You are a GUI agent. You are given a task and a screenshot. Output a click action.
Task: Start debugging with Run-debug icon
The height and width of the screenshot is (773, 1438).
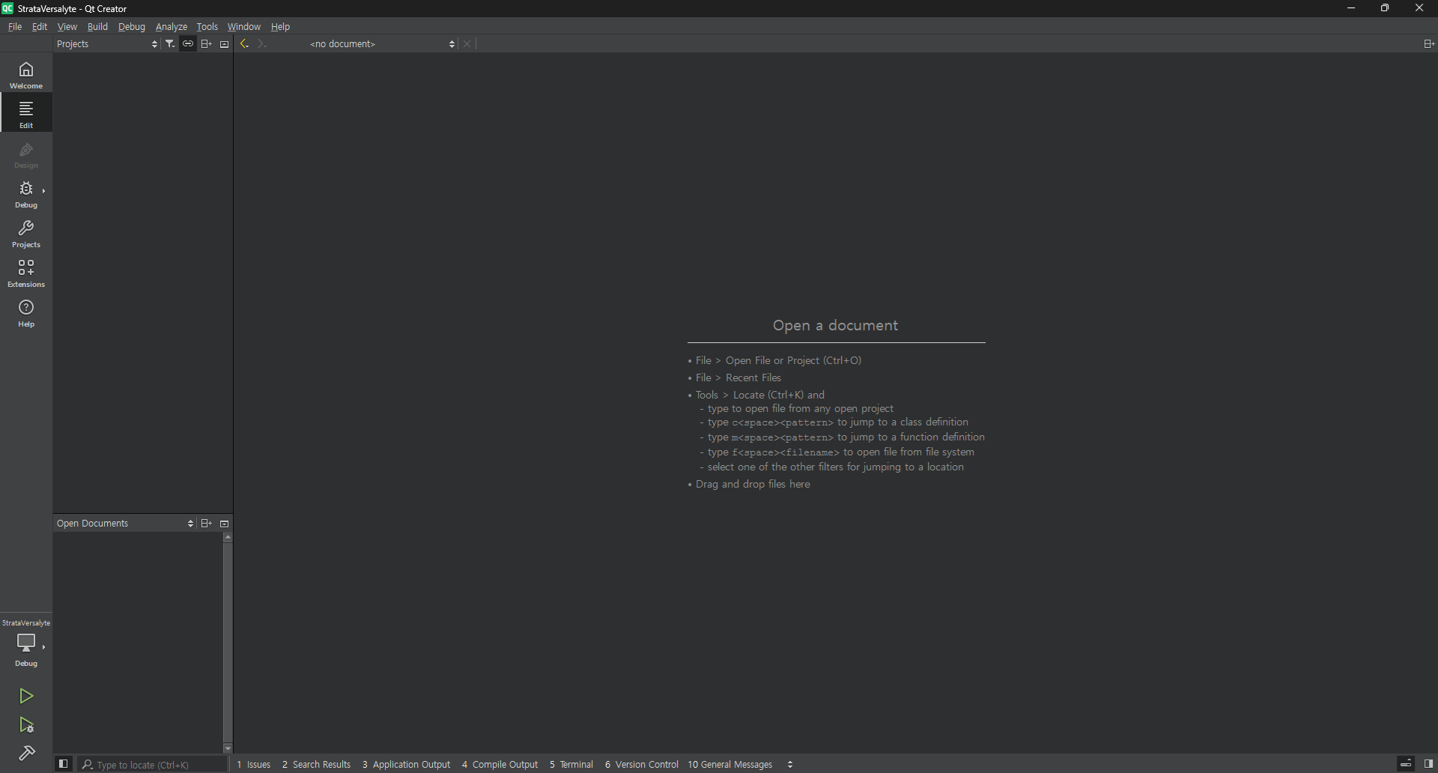pos(26,725)
